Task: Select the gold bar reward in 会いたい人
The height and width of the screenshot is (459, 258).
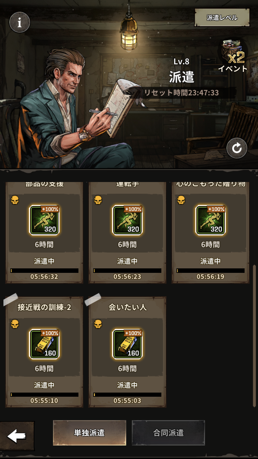Action: point(127,344)
